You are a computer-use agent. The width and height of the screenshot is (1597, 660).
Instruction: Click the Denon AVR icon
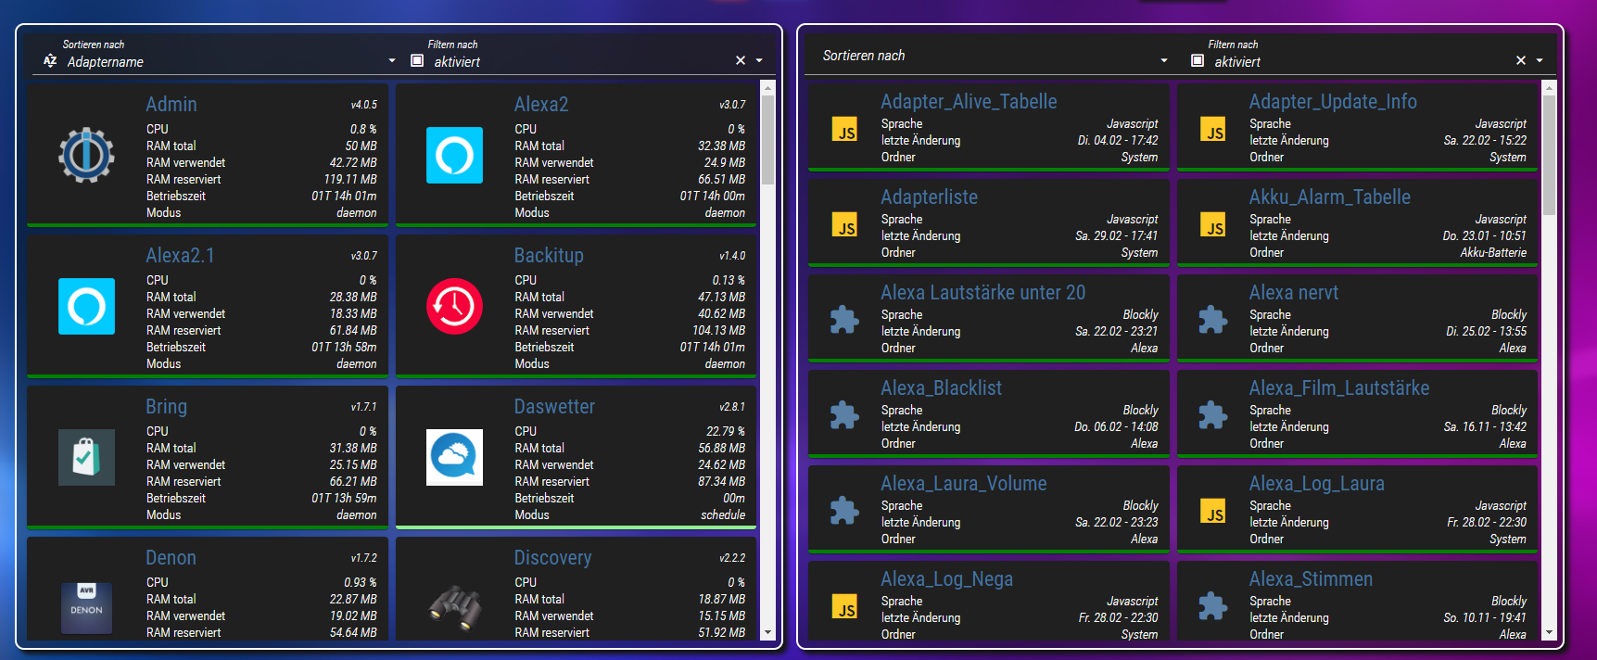click(86, 608)
